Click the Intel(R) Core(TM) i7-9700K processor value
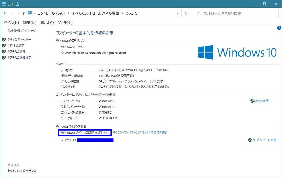The width and height of the screenshot is (282, 178). coord(134,70)
